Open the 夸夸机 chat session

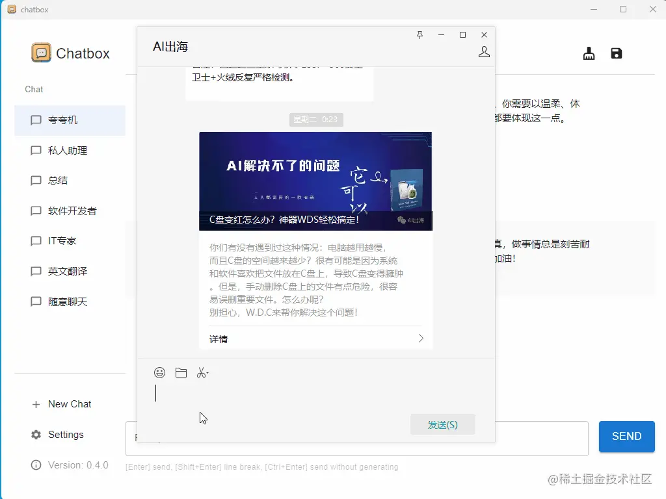point(70,120)
